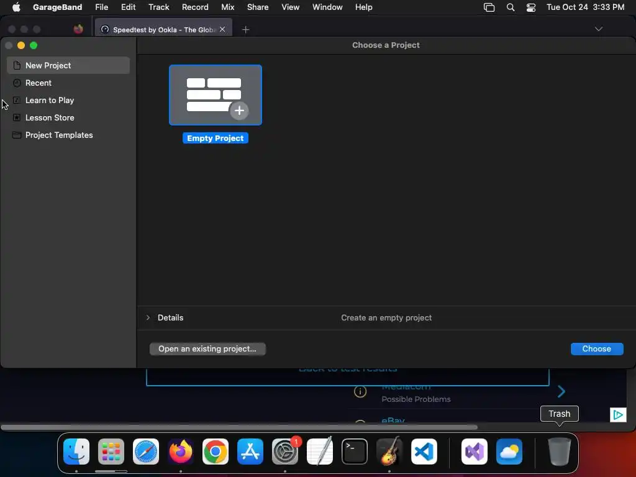The image size is (636, 477).
Task: Open Control Center in menu bar
Action: (x=531, y=7)
